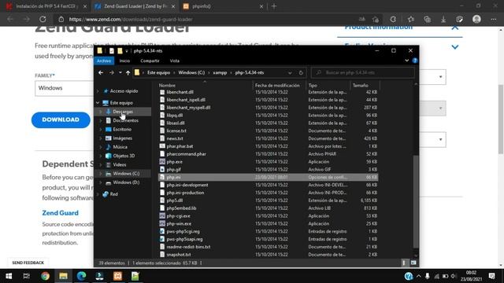Open the browser profile avatar
The image size is (504, 283).
476,19
